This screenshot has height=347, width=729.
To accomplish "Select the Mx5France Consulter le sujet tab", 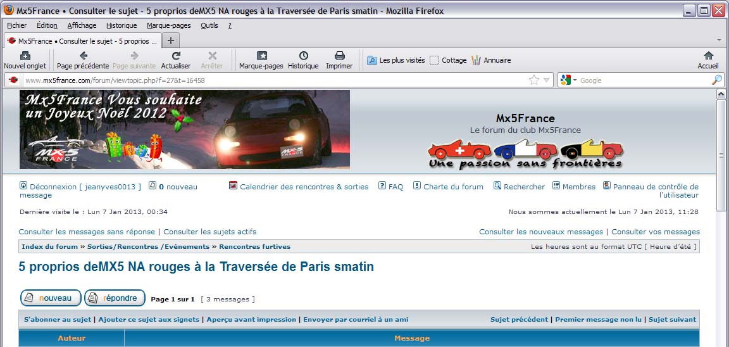I will tap(83, 41).
